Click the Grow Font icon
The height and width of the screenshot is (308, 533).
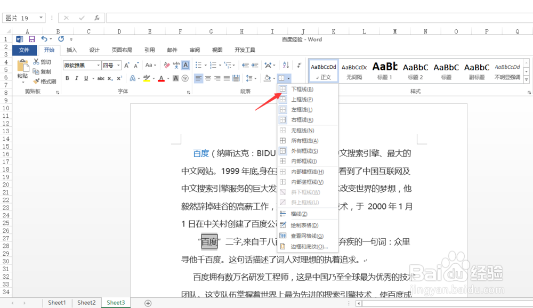pos(127,65)
